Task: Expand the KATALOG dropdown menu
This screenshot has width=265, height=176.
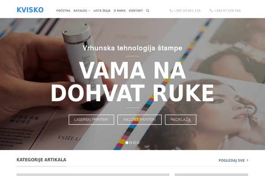Action: [x=82, y=11]
